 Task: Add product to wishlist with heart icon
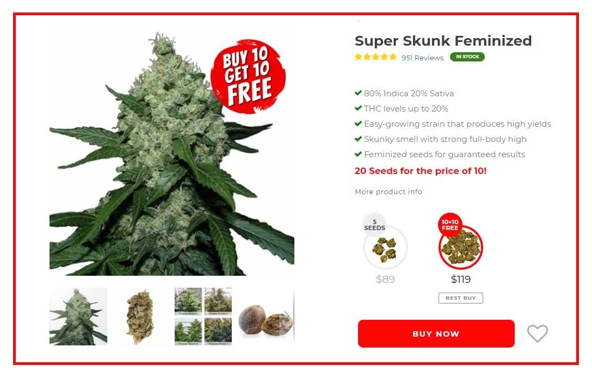(x=537, y=333)
